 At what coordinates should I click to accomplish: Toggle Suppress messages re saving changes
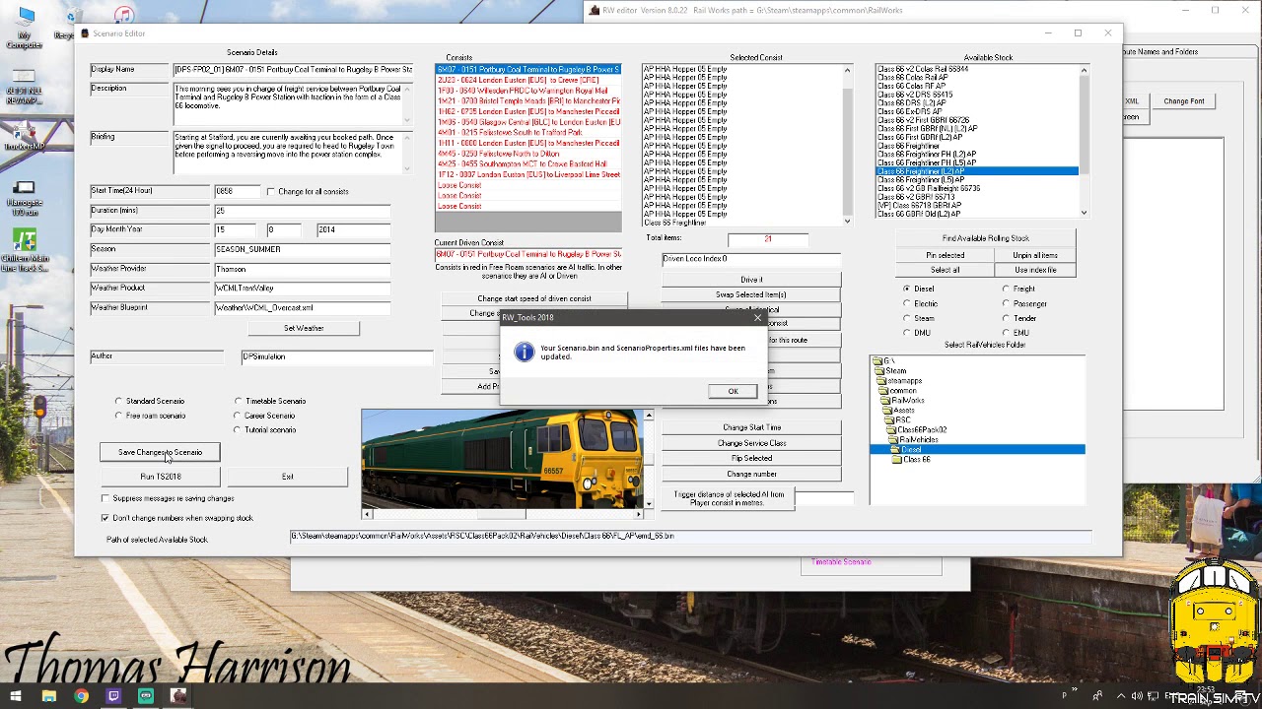[x=105, y=498]
